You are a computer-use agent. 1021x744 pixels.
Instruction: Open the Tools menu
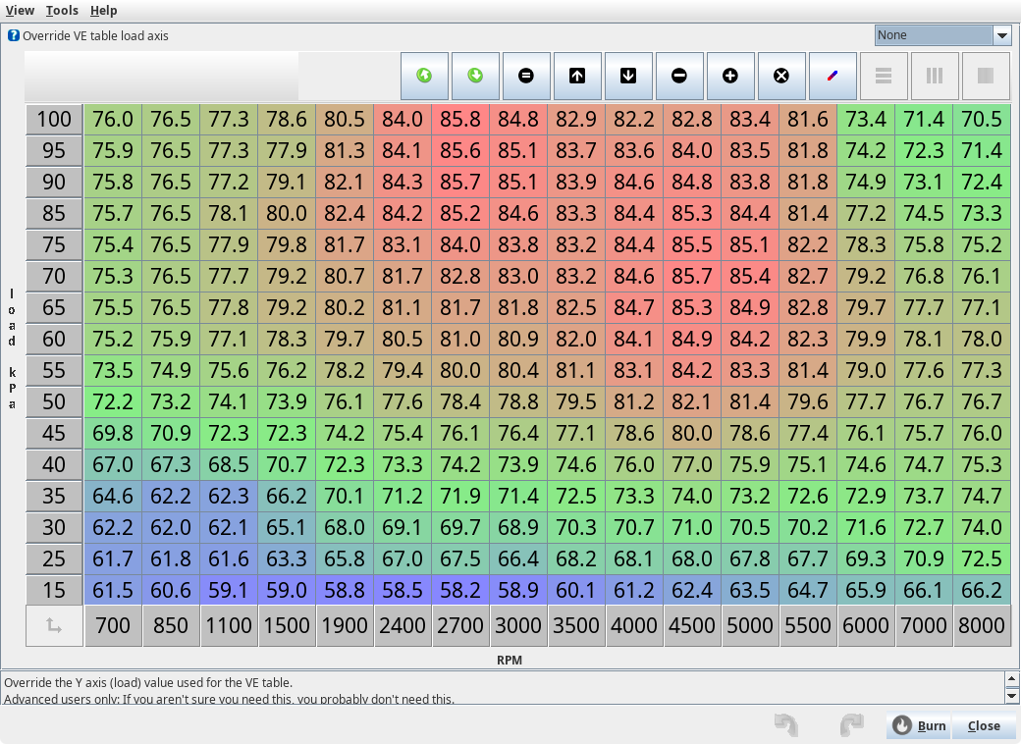tap(62, 10)
